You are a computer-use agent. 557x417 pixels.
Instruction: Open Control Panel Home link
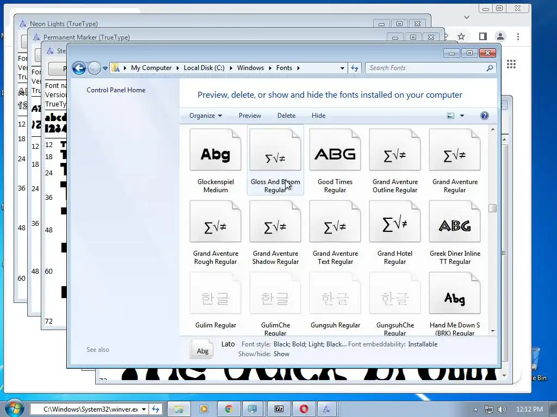point(116,90)
